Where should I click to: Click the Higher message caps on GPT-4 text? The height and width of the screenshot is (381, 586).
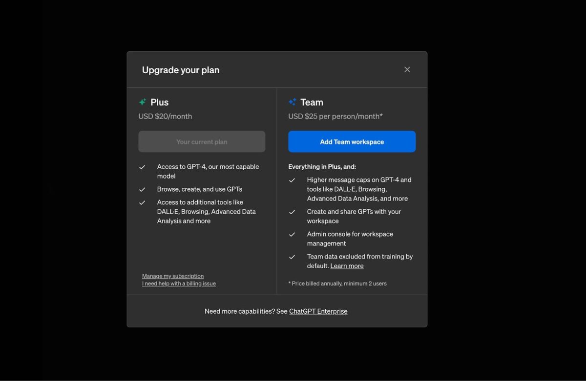359,189
